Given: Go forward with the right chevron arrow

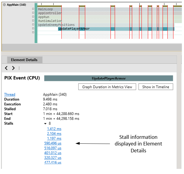Looking at the screenshot, I should click(x=13, y=68).
